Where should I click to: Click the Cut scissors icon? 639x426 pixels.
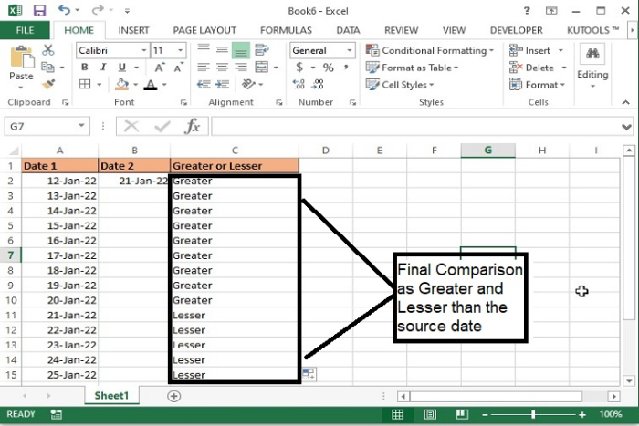tap(48, 50)
